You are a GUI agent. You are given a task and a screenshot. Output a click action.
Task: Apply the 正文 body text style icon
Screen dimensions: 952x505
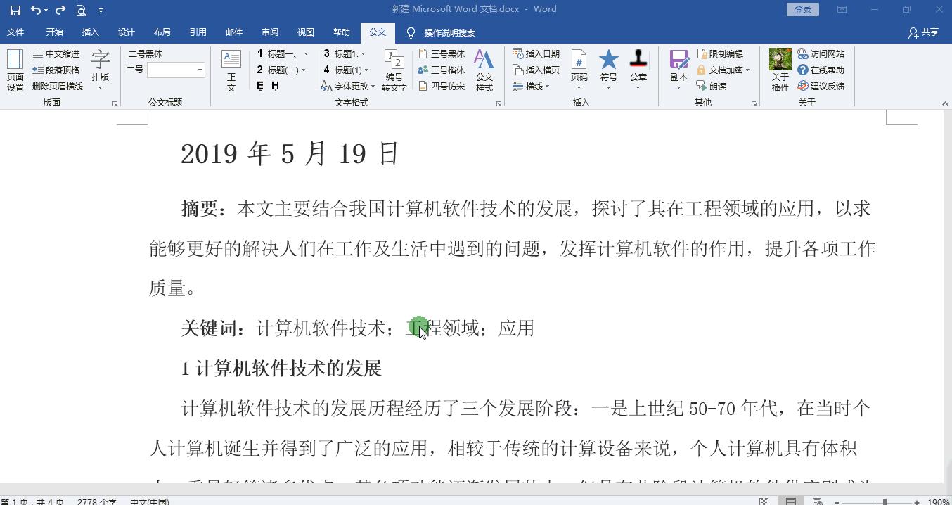231,68
